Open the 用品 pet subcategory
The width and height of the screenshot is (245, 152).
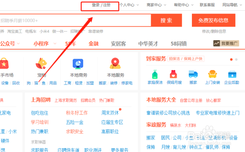tap(53, 83)
